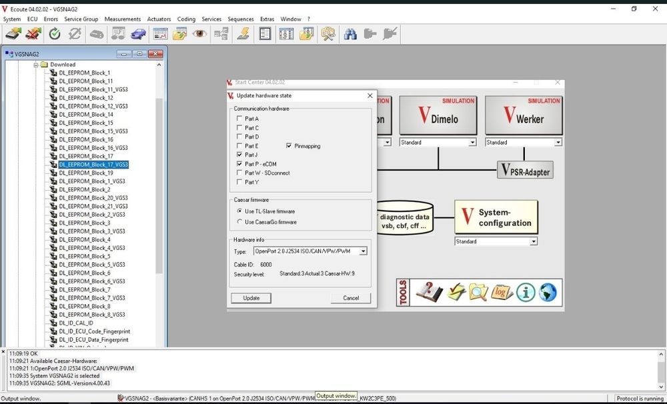Screen dimensions: 667x404
Task: Click the eye toolbar icon
Action: (x=199, y=33)
